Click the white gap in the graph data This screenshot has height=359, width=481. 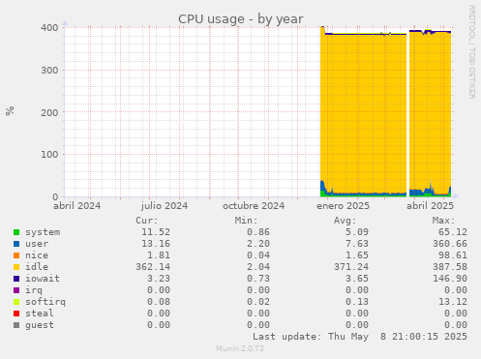407,113
